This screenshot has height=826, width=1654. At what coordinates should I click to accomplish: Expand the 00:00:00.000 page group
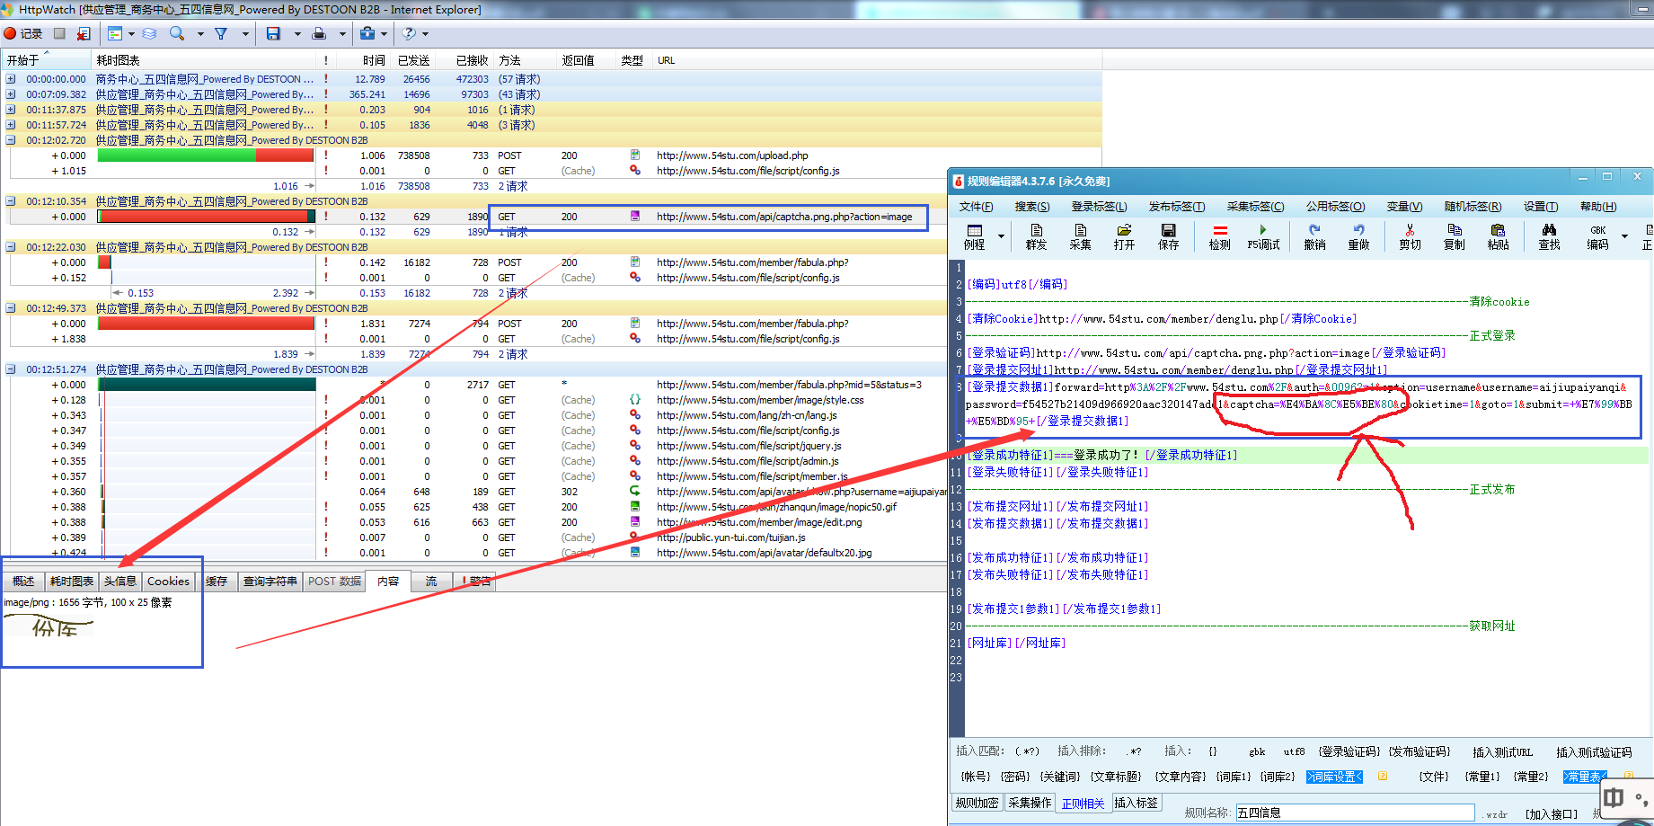pos(11,79)
